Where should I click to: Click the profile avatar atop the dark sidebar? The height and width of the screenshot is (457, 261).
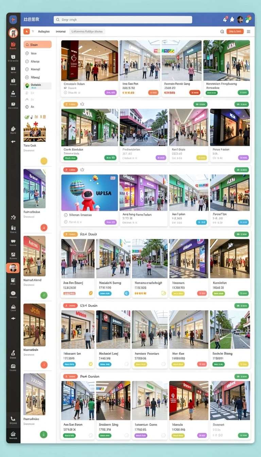(x=13, y=33)
